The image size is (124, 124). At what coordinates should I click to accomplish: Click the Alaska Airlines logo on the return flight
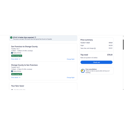coord(12,71)
